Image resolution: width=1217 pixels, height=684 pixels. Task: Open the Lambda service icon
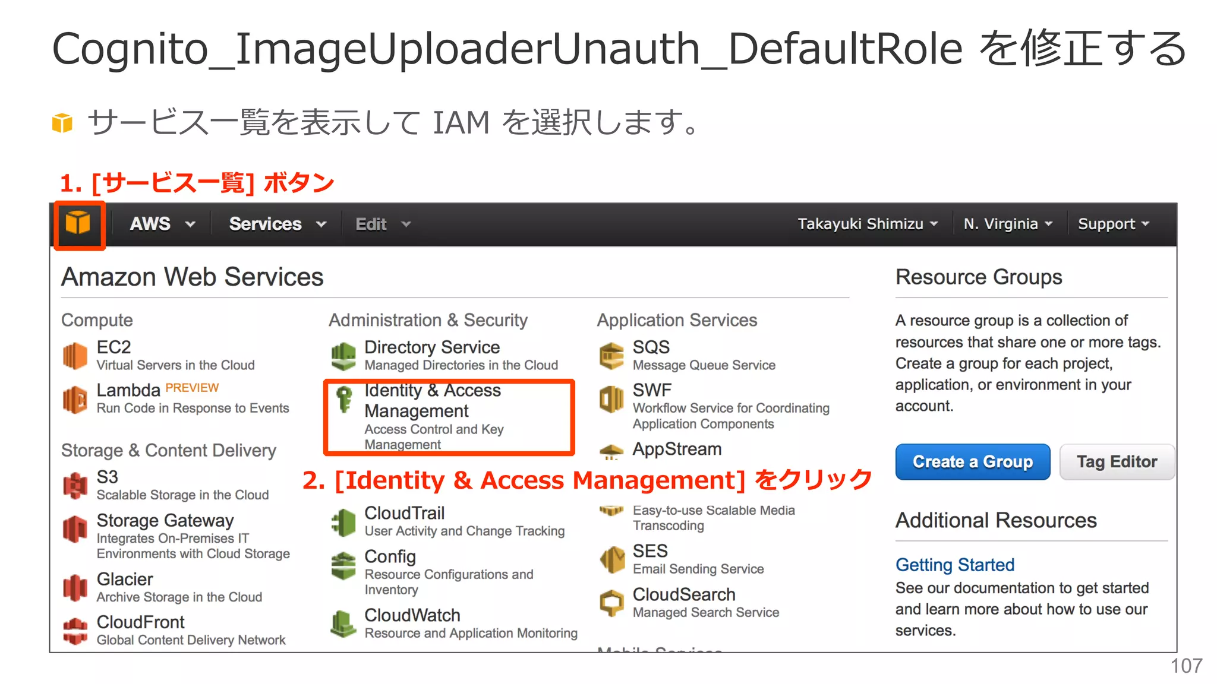75,399
